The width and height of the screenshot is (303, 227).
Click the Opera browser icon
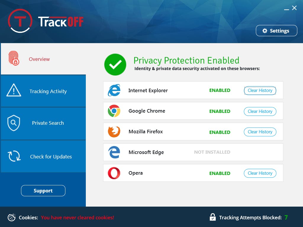coord(114,173)
